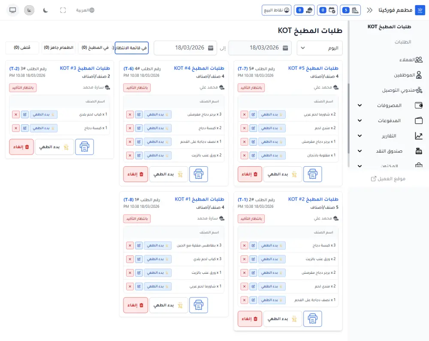
Task: Toggle fullscreen mode from the top bar
Action: [x=63, y=10]
